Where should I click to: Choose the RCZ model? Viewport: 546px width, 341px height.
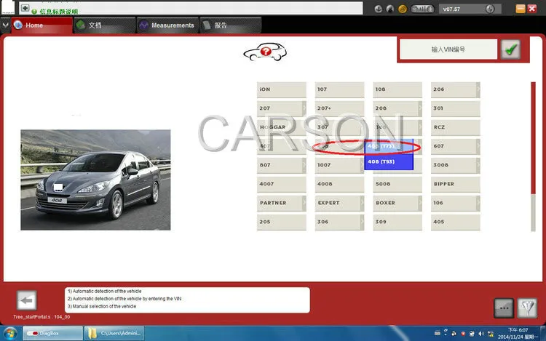click(x=456, y=127)
